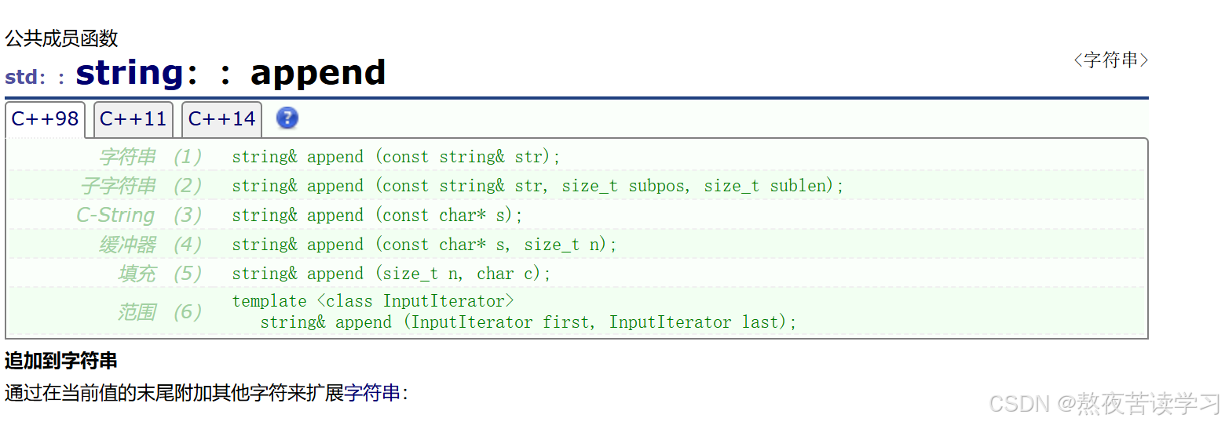Open the <字符串> header link
Viewport: 1225px width, 425px height.
coord(1110,60)
